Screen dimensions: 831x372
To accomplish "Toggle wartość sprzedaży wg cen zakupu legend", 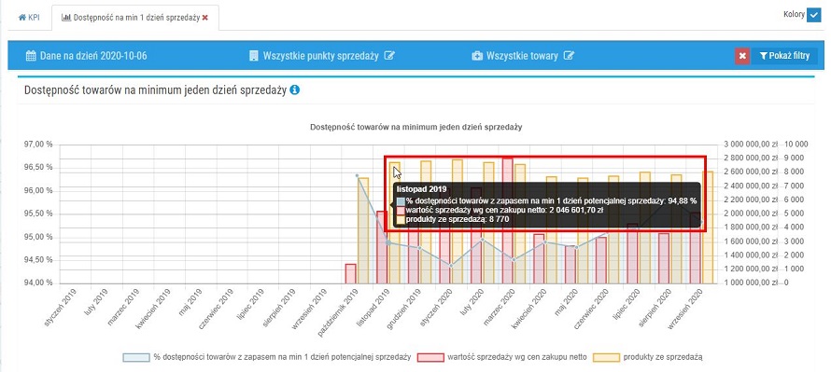I will pyautogui.click(x=502, y=357).
